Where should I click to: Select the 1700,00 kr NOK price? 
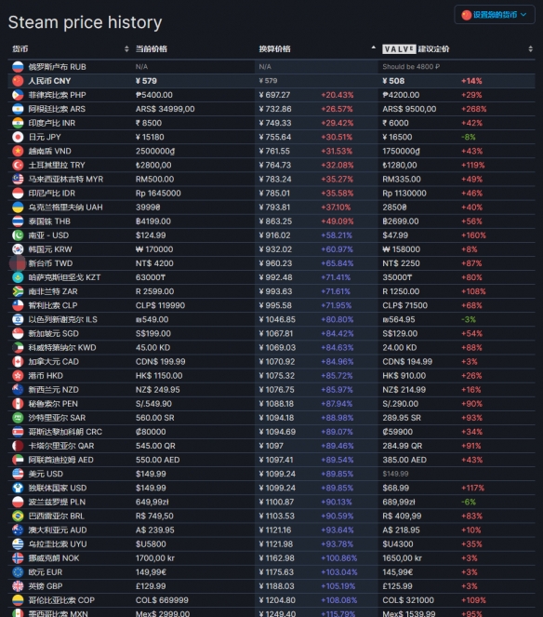155,558
